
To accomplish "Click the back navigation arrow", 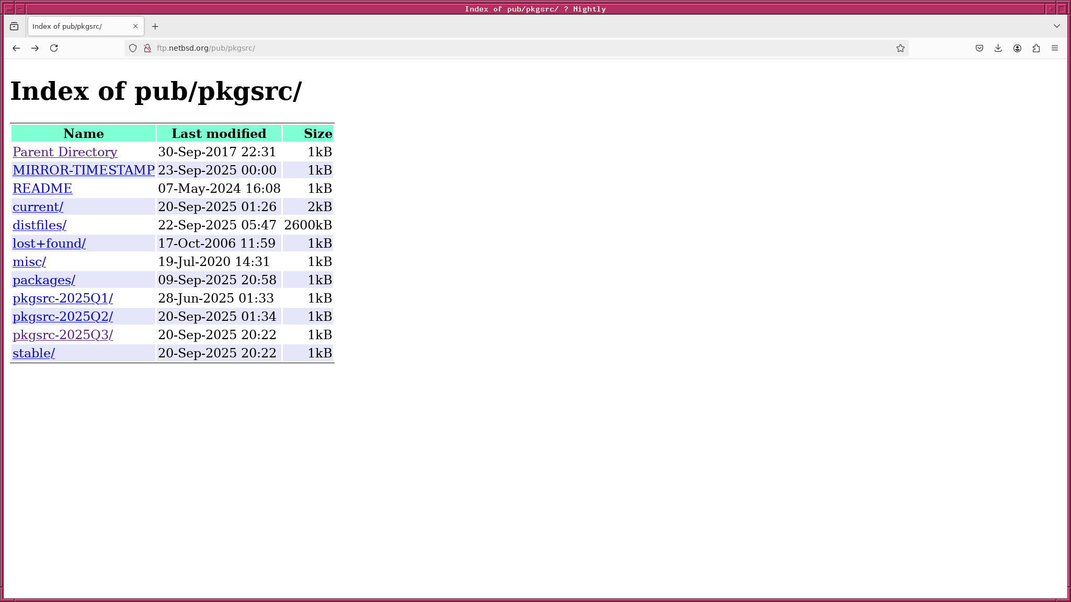I will click(x=16, y=48).
